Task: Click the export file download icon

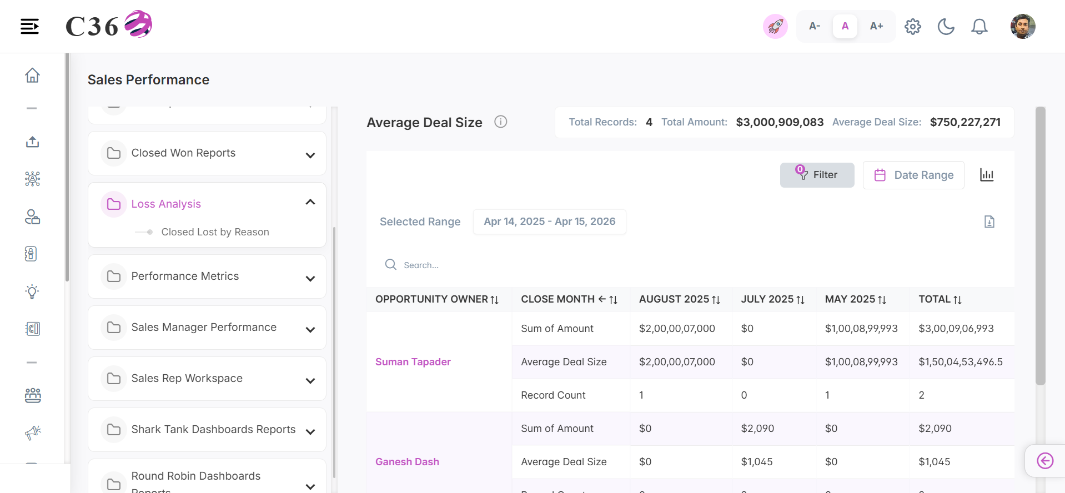Action: (989, 222)
